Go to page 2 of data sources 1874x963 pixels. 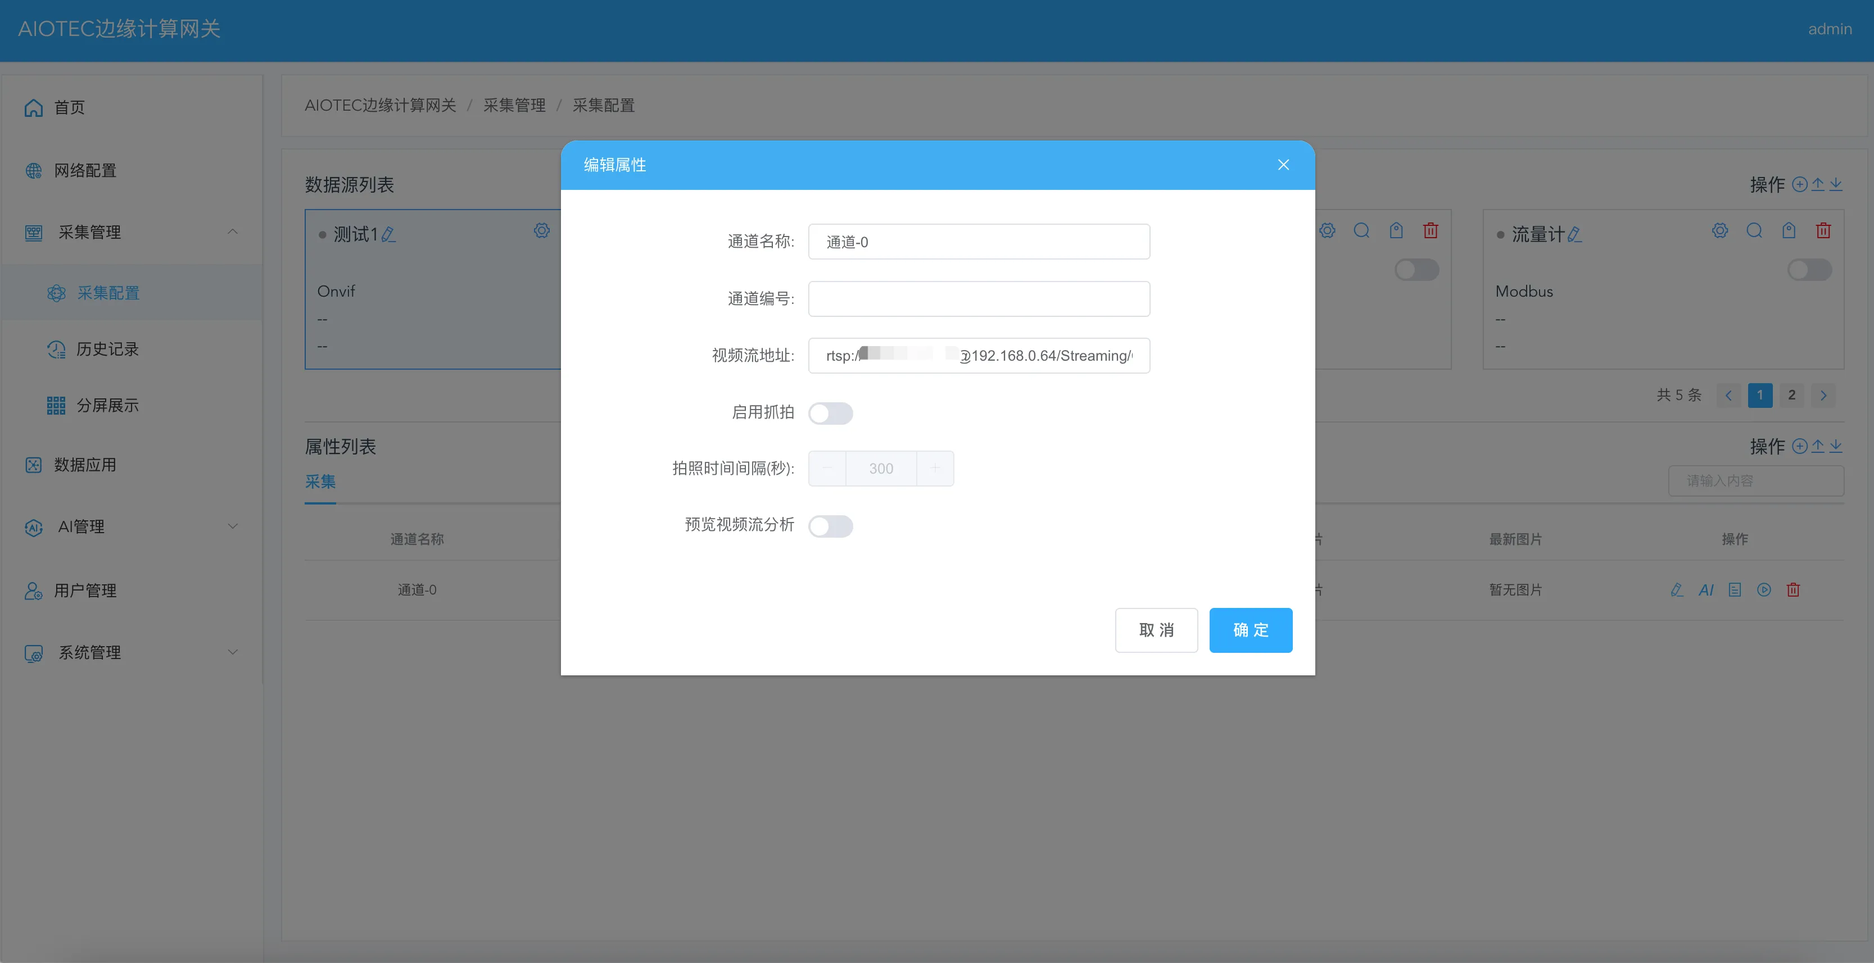click(1792, 395)
